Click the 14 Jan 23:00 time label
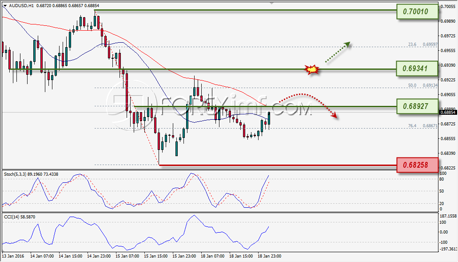 coord(99,256)
